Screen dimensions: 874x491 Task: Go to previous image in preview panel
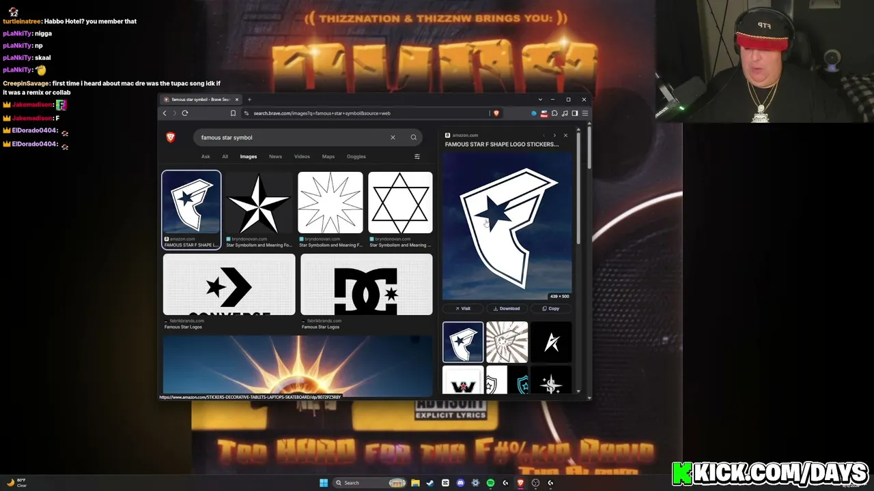coord(544,135)
